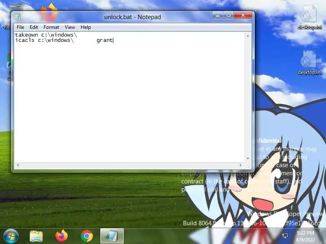Open the Help menu
The width and height of the screenshot is (326, 244).
[86, 27]
